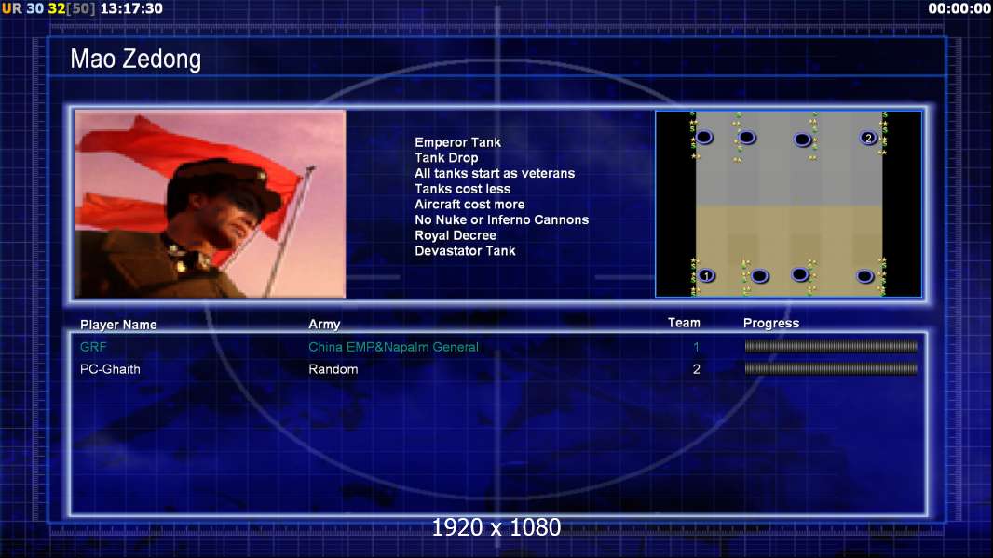The width and height of the screenshot is (993, 558).
Task: Click the 'Random' army entry
Action: pyautogui.click(x=333, y=369)
